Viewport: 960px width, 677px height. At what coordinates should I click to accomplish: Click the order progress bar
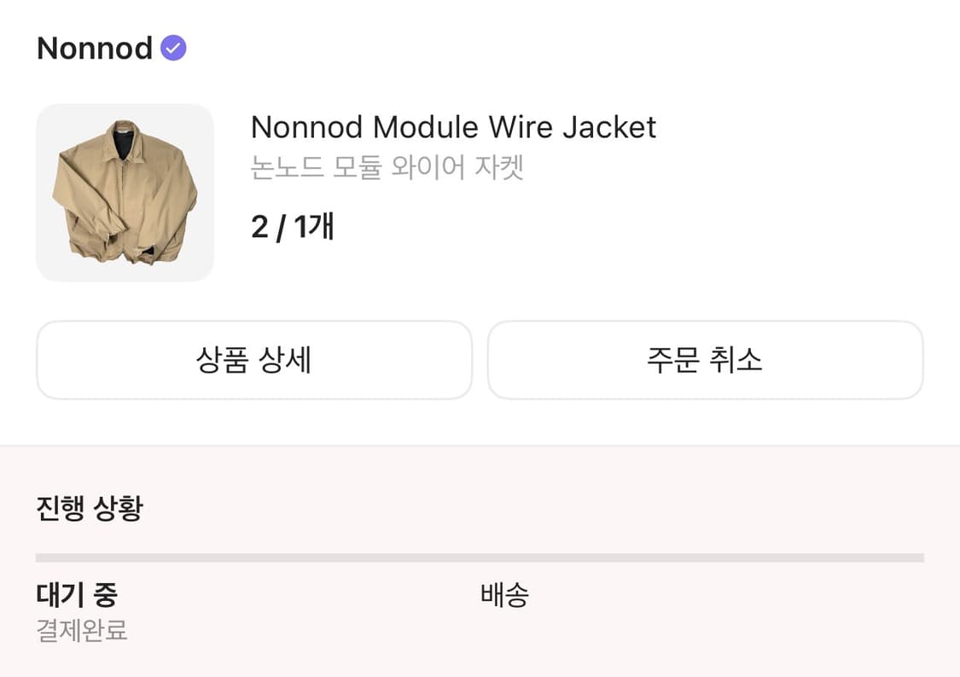click(x=478, y=556)
